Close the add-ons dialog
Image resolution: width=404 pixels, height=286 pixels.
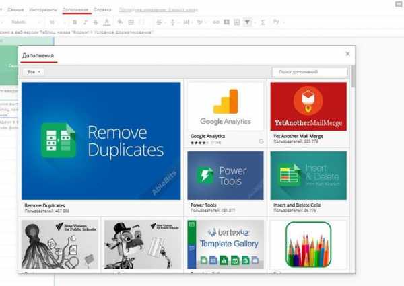click(347, 54)
